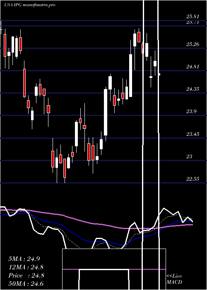Click the 23 price axis label
This screenshot has height=290, width=207.
[189, 157]
